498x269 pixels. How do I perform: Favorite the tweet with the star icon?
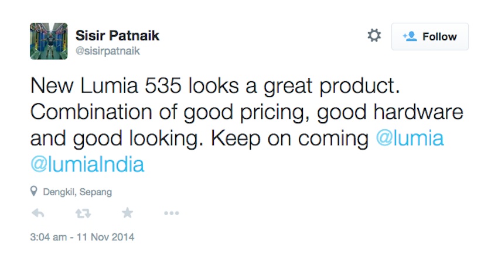pyautogui.click(x=127, y=213)
